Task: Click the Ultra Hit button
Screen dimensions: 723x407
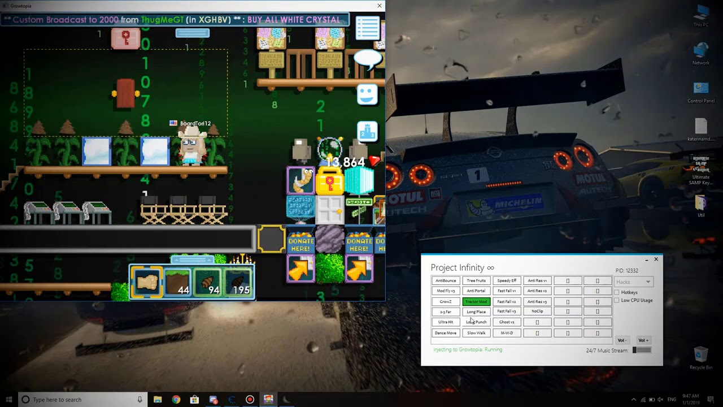Action: click(x=446, y=322)
